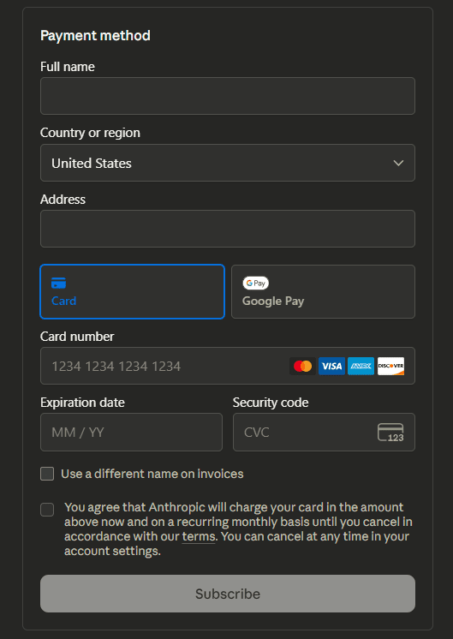Open the terms link
Viewport: 453px width, 639px height.
click(x=199, y=536)
